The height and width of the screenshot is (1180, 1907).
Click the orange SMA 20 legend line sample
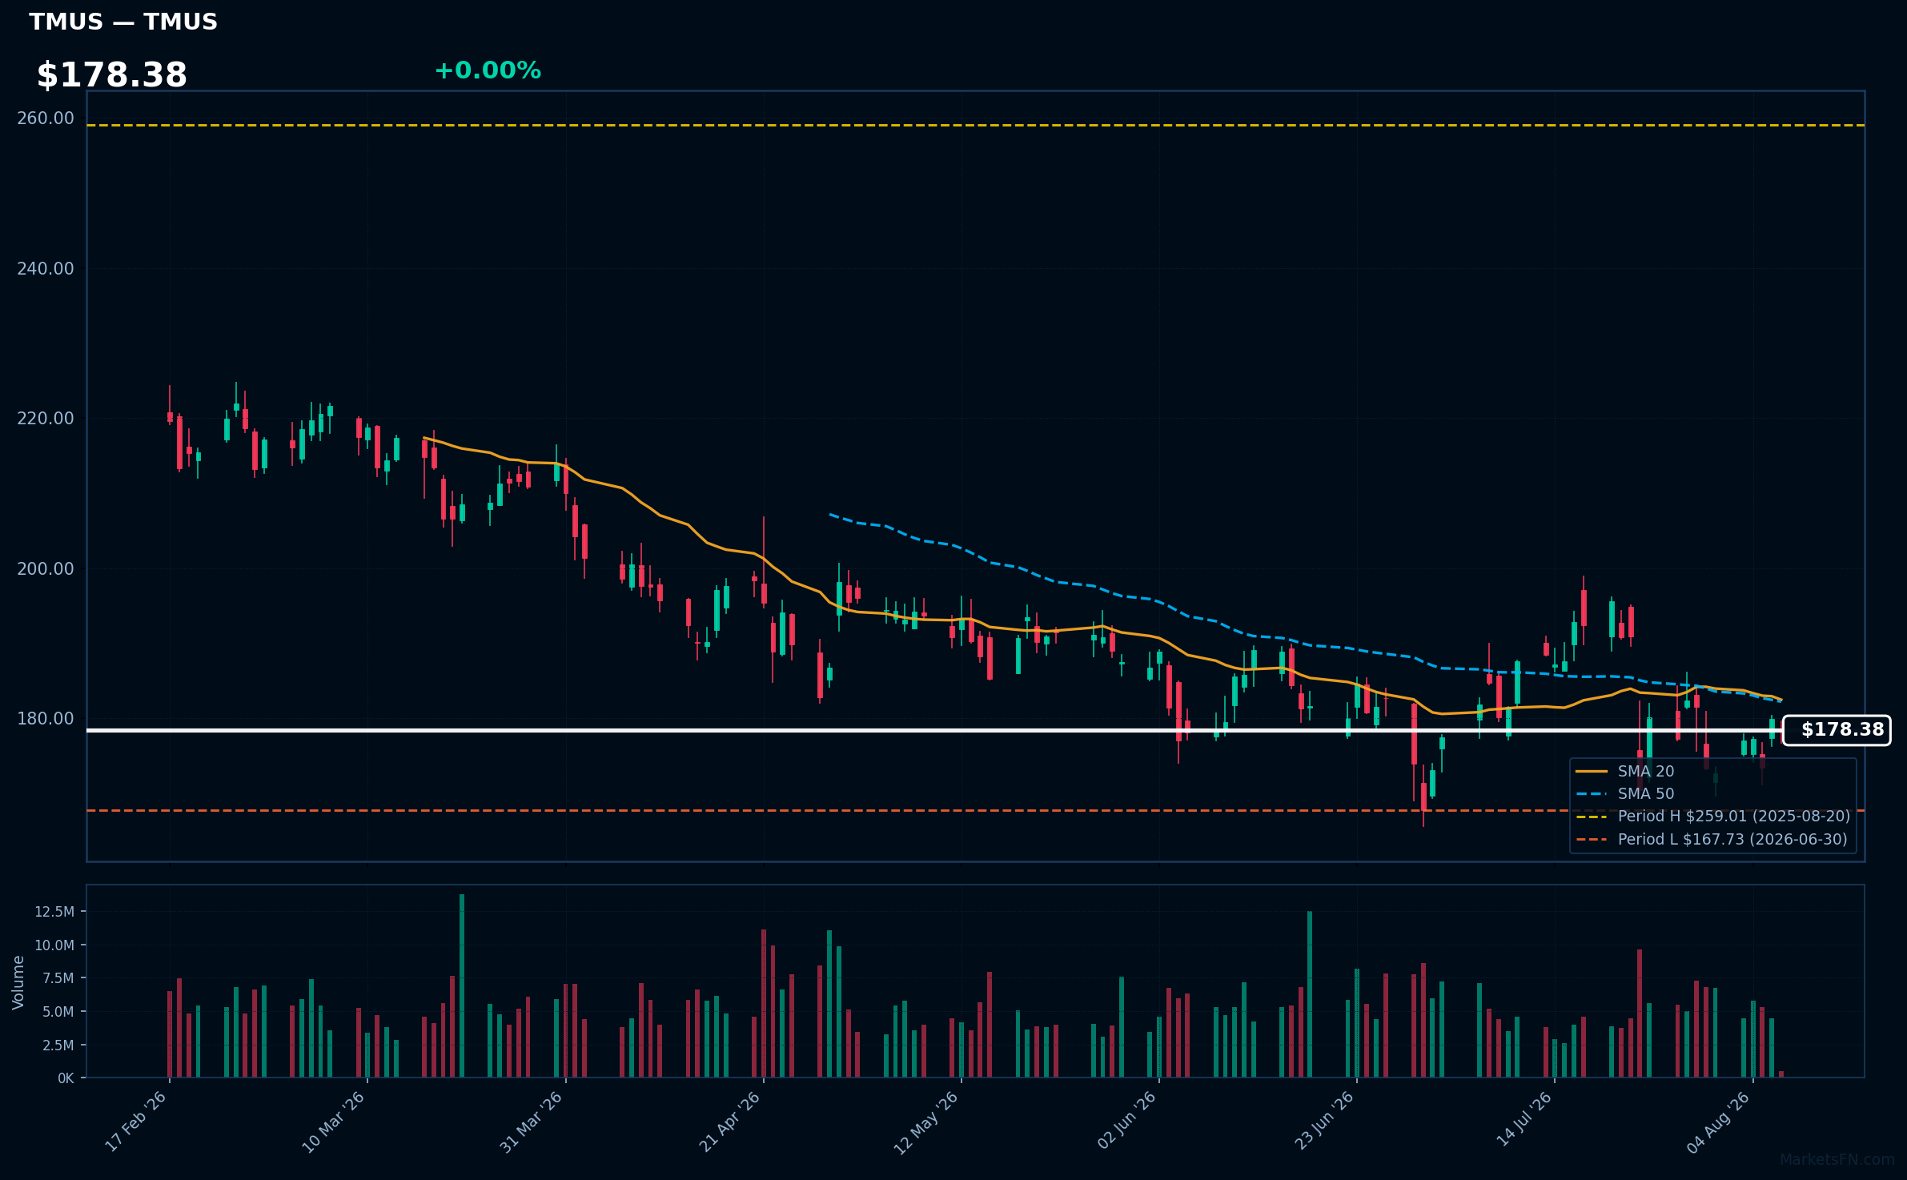click(x=1592, y=772)
